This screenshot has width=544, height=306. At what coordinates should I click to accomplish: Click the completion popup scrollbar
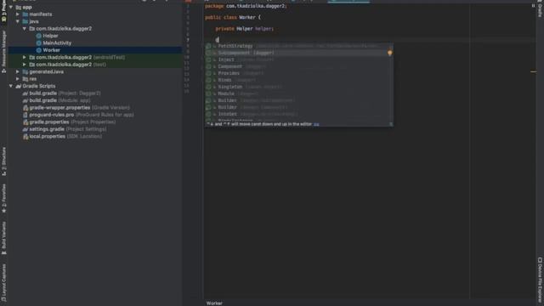point(391,83)
